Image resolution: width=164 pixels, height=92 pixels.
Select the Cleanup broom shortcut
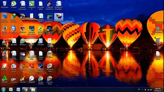[23, 79]
